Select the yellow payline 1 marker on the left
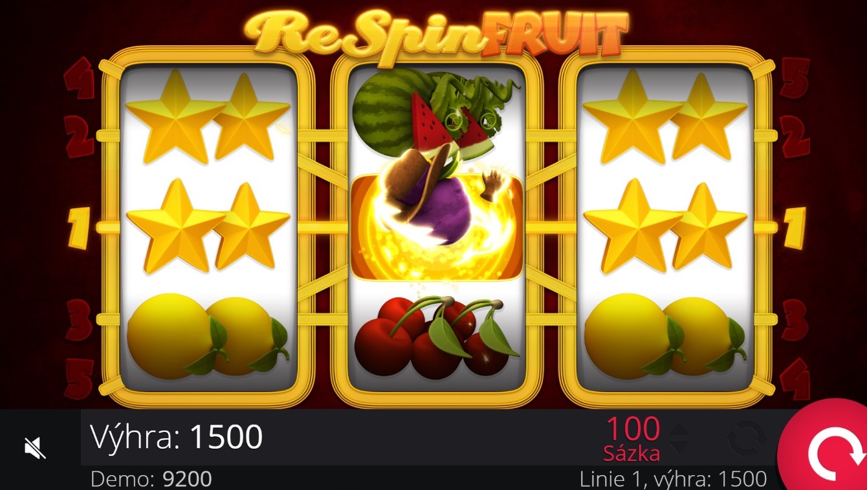 78,228
